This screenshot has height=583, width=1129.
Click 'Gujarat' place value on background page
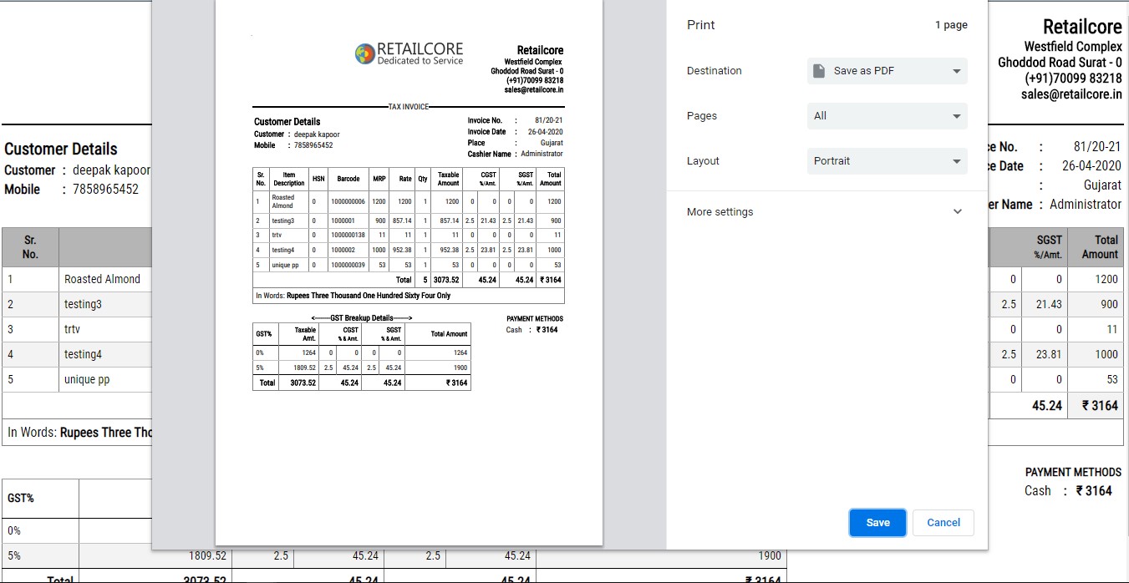point(1102,185)
